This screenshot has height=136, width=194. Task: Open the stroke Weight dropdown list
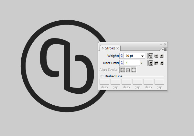pos(142,56)
